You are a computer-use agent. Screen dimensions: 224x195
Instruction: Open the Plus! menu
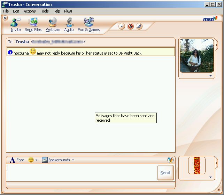point(68,11)
